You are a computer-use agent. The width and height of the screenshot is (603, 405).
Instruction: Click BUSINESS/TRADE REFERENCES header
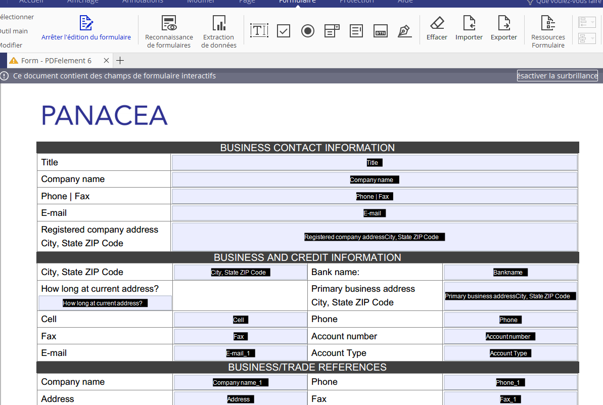[x=307, y=367]
